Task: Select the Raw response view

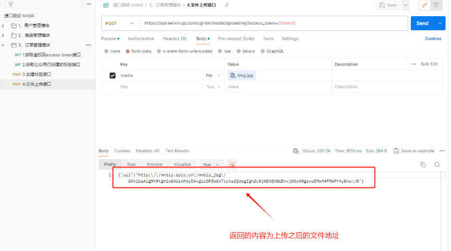Action: point(131,164)
